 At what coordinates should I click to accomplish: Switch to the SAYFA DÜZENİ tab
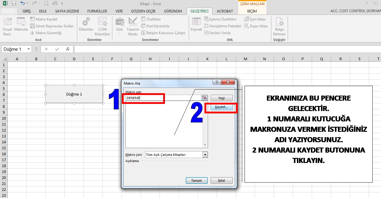coord(67,11)
